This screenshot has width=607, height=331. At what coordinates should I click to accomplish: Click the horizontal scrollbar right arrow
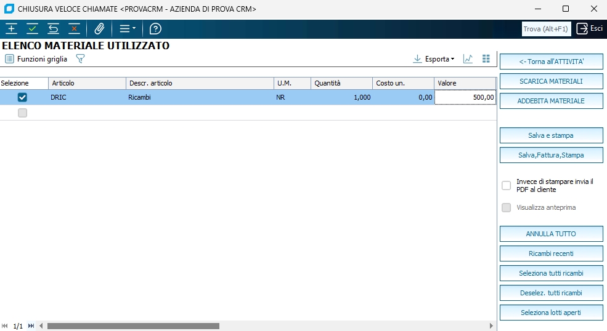[491, 326]
